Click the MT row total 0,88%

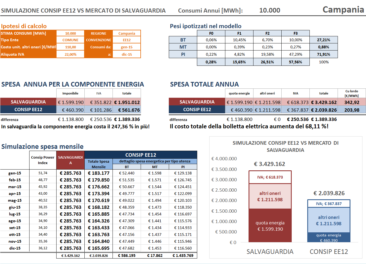click(x=324, y=47)
